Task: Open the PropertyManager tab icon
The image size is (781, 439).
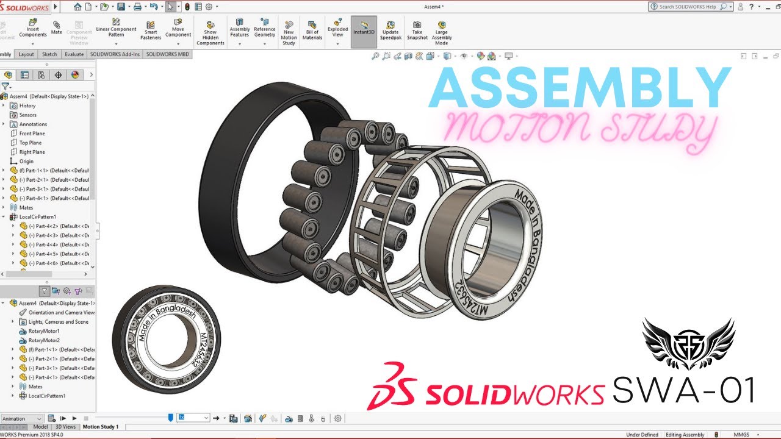Action: coord(24,75)
